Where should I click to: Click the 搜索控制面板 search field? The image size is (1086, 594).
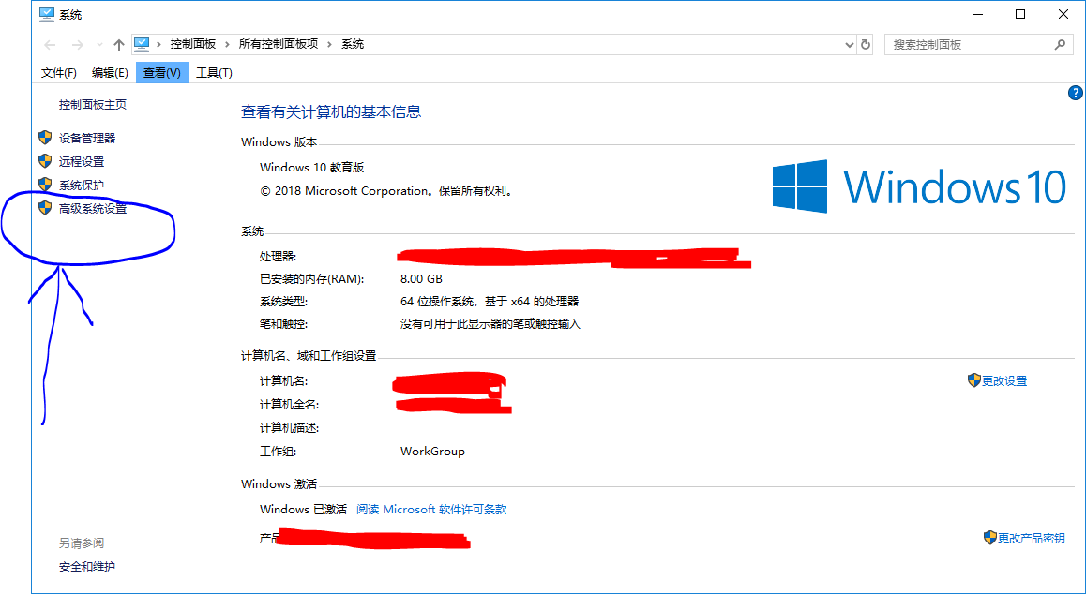coord(978,45)
